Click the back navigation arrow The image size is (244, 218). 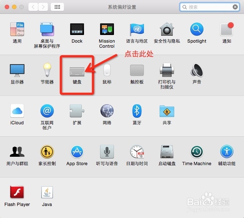33,7
